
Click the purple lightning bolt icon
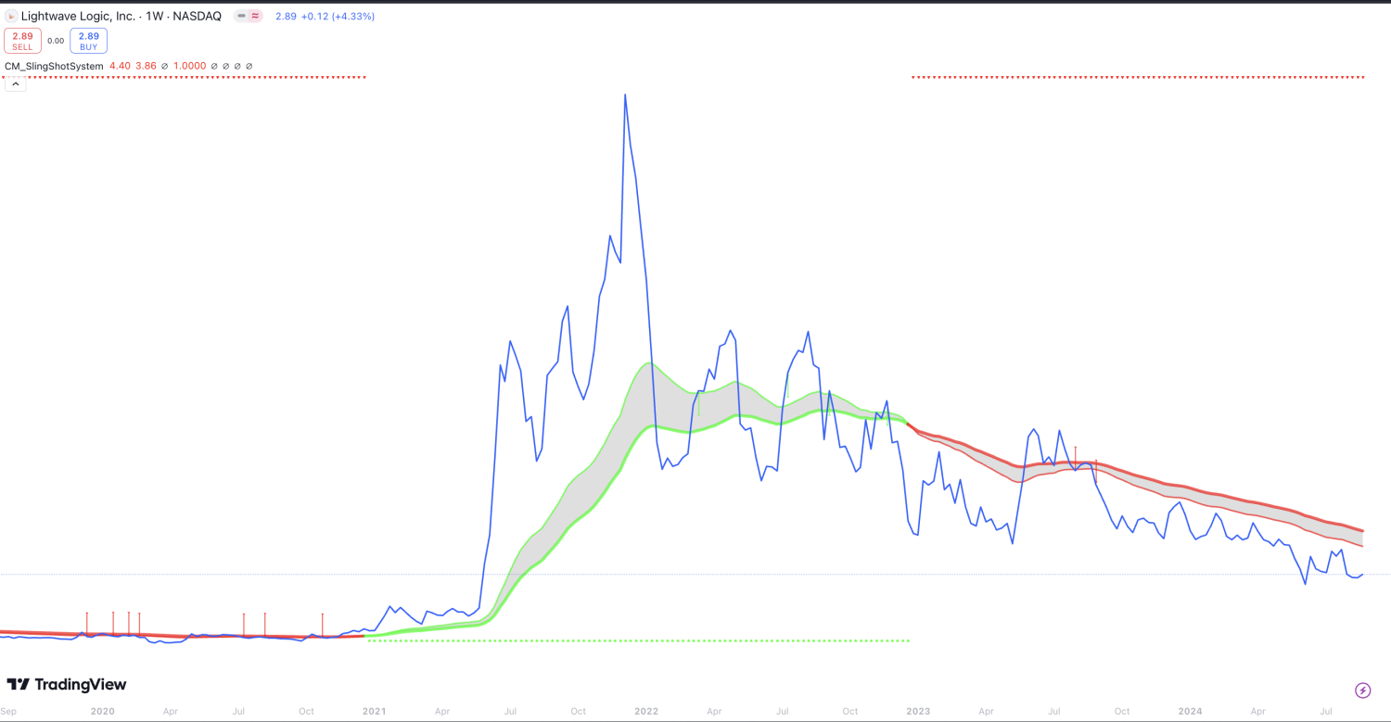(1362, 690)
